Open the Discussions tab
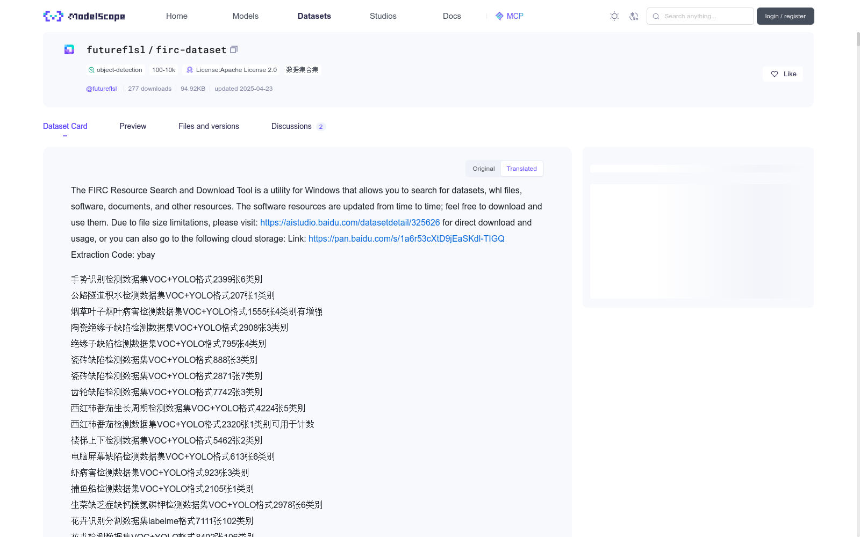 [x=298, y=126]
